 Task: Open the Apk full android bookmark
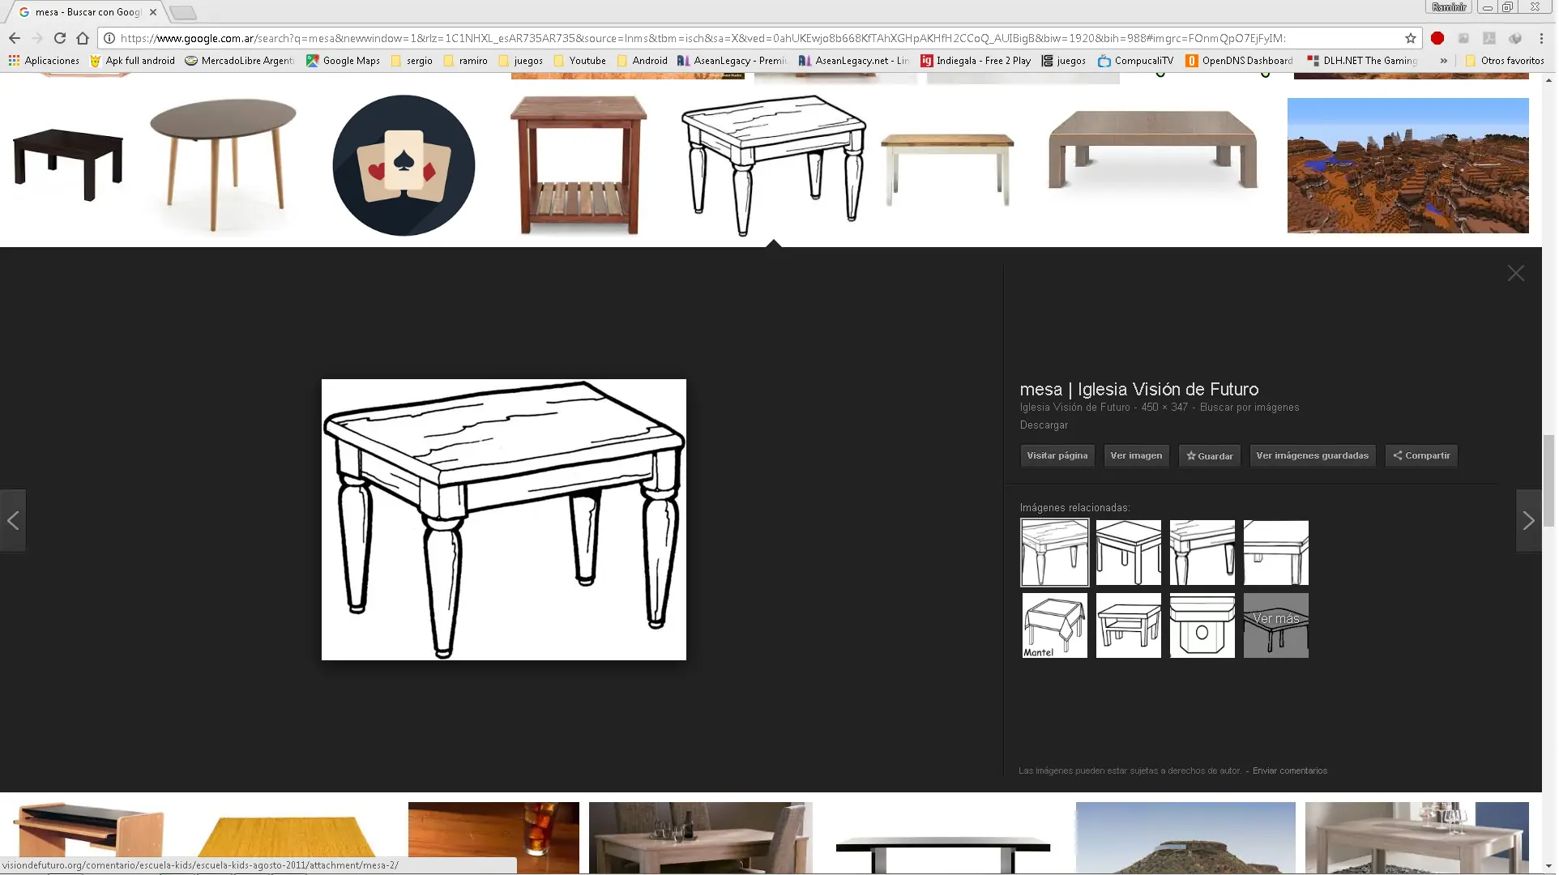click(x=132, y=61)
